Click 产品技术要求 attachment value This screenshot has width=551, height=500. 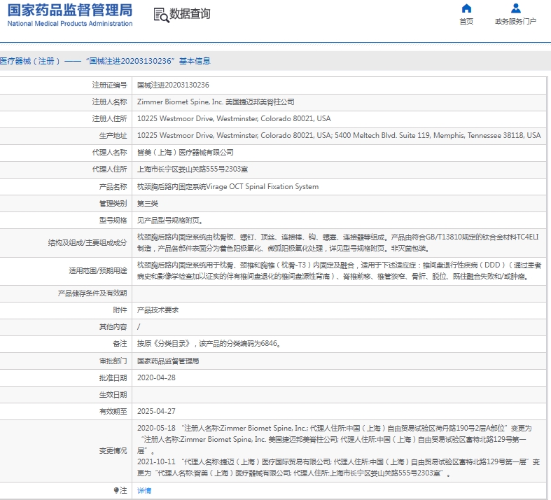158,310
